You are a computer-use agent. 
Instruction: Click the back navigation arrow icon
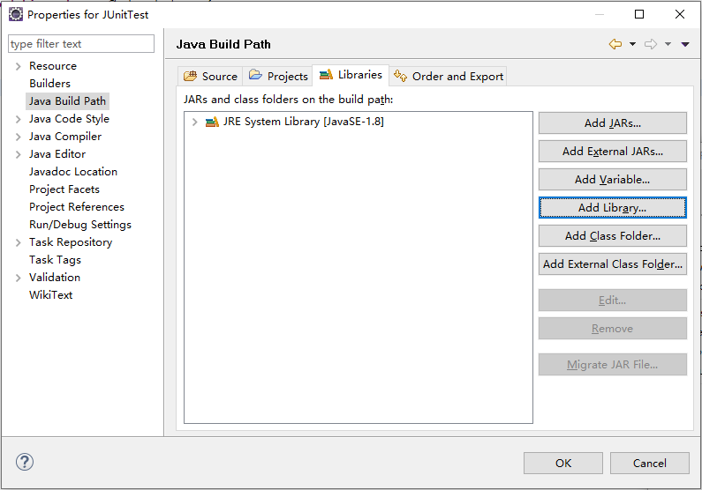click(x=615, y=44)
